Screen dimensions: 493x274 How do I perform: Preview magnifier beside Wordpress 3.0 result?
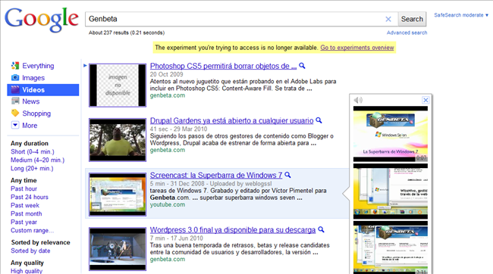coord(321,229)
